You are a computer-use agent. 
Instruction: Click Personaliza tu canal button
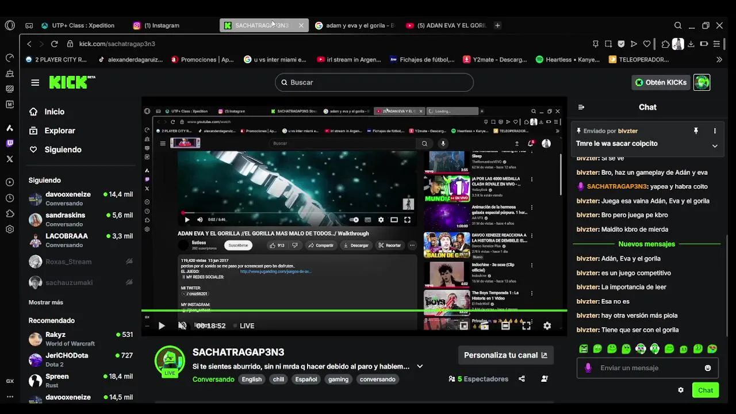(505, 355)
